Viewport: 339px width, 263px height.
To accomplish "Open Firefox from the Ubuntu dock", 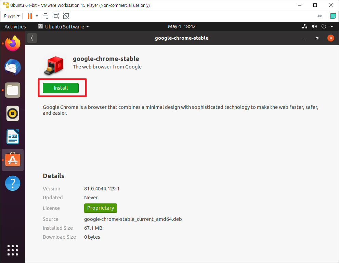I will (13, 43).
